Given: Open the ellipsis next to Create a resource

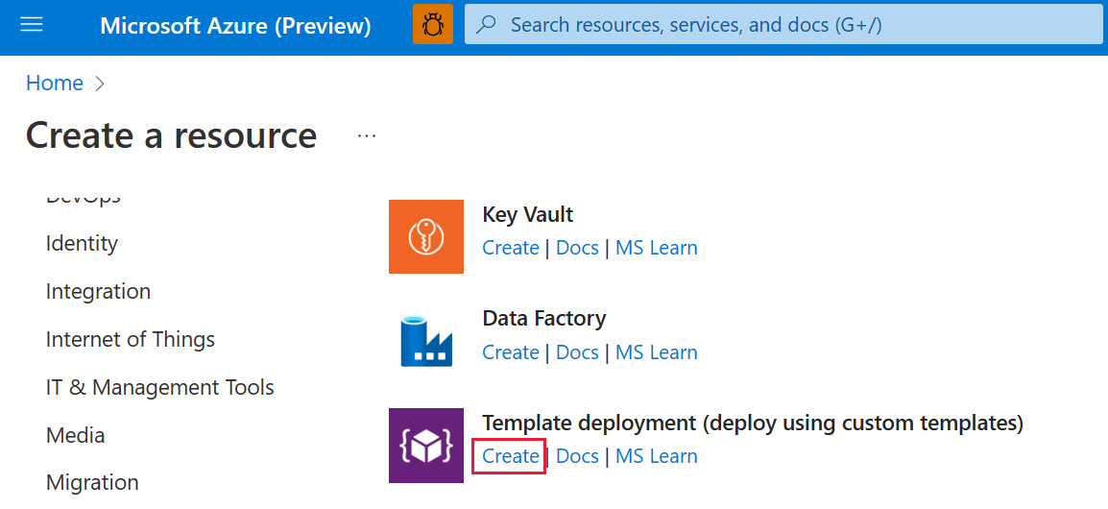Looking at the screenshot, I should coord(367,135).
